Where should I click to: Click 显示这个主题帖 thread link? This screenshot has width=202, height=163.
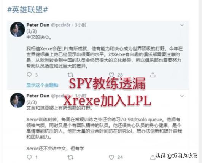tap(42, 85)
